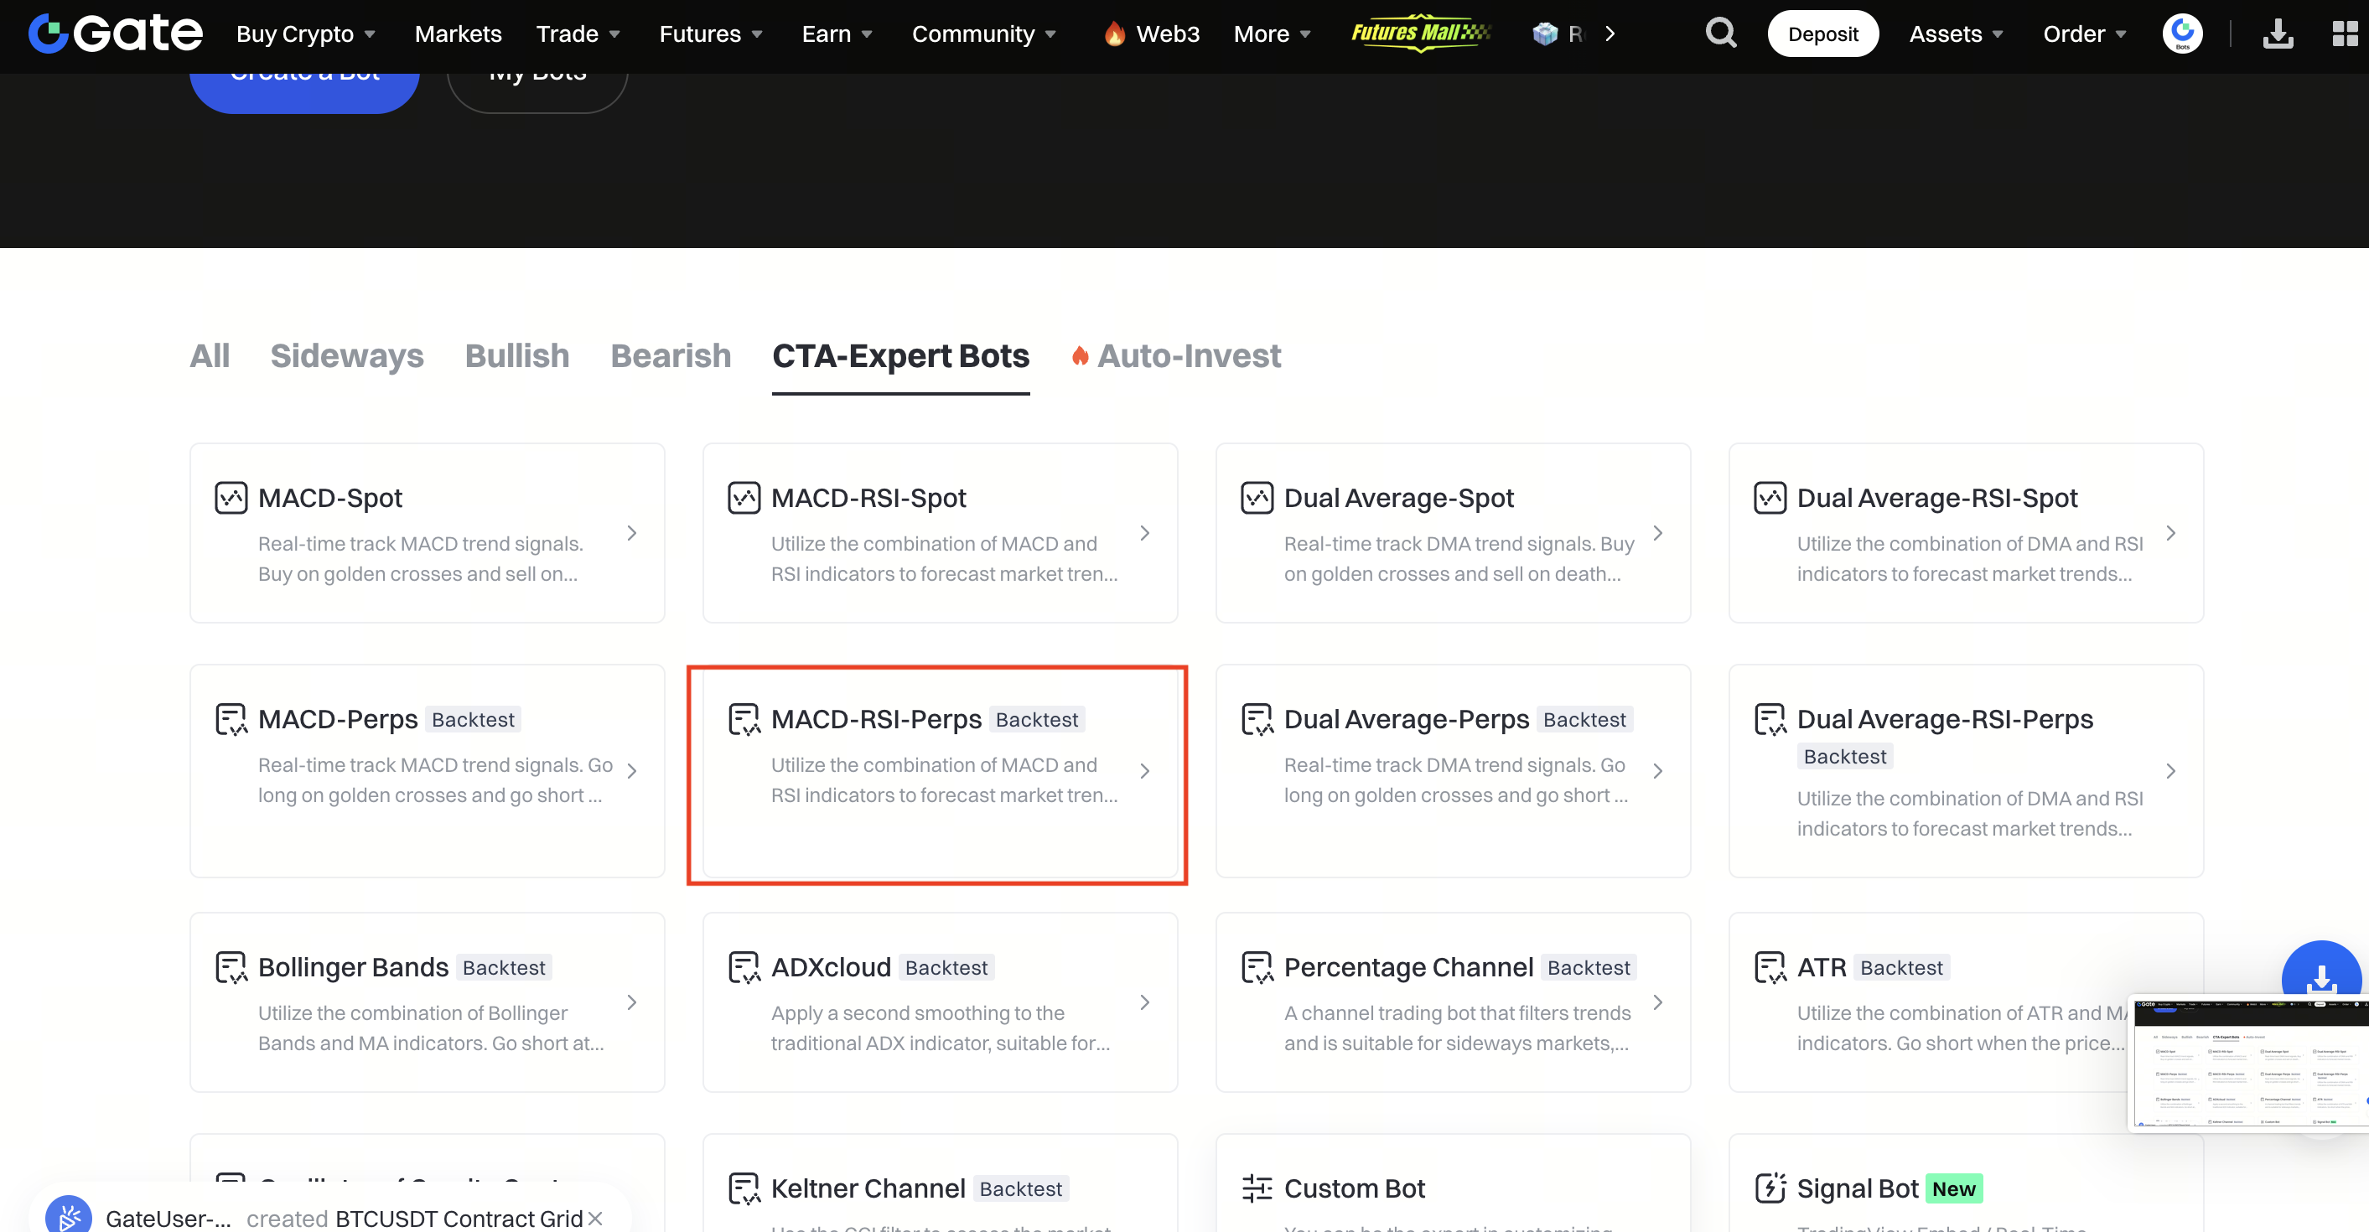Click the user profile avatar icon
The width and height of the screenshot is (2369, 1232).
coord(2181,34)
